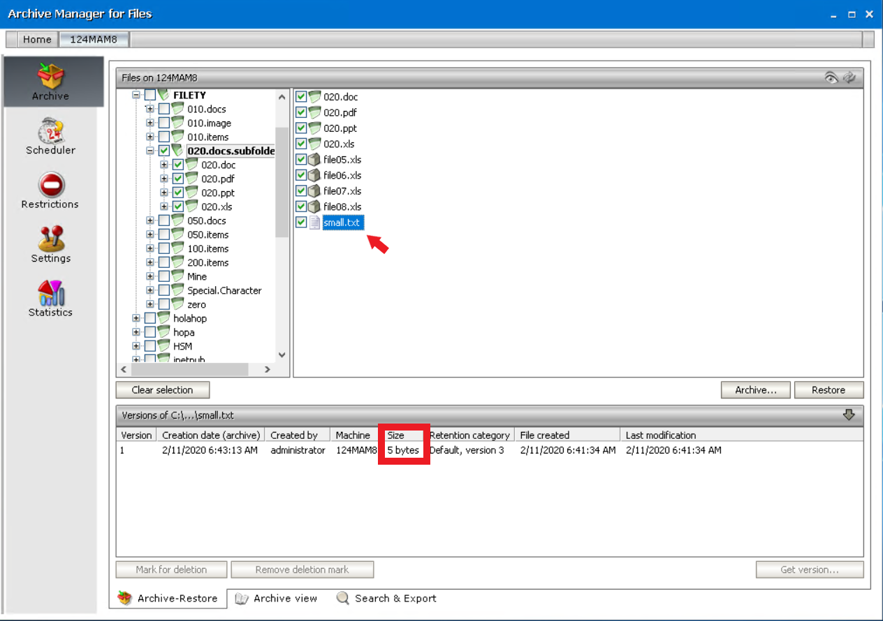Open the Scheduler from the sidebar

point(50,136)
